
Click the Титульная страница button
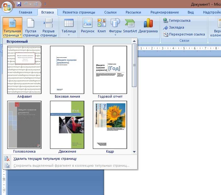click(12, 27)
